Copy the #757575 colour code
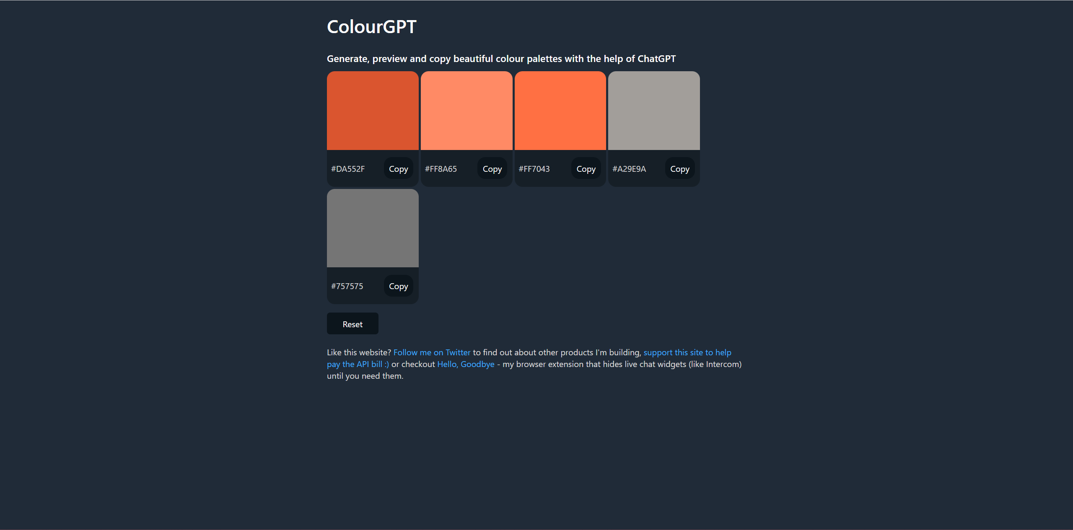 [x=398, y=286]
